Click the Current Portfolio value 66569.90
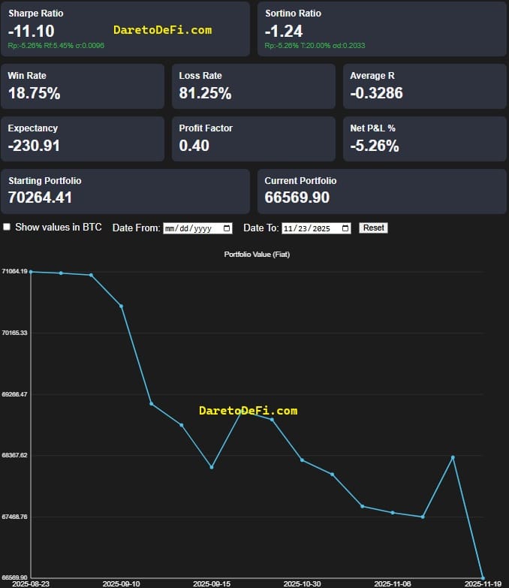The width and height of the screenshot is (509, 588). (x=297, y=198)
